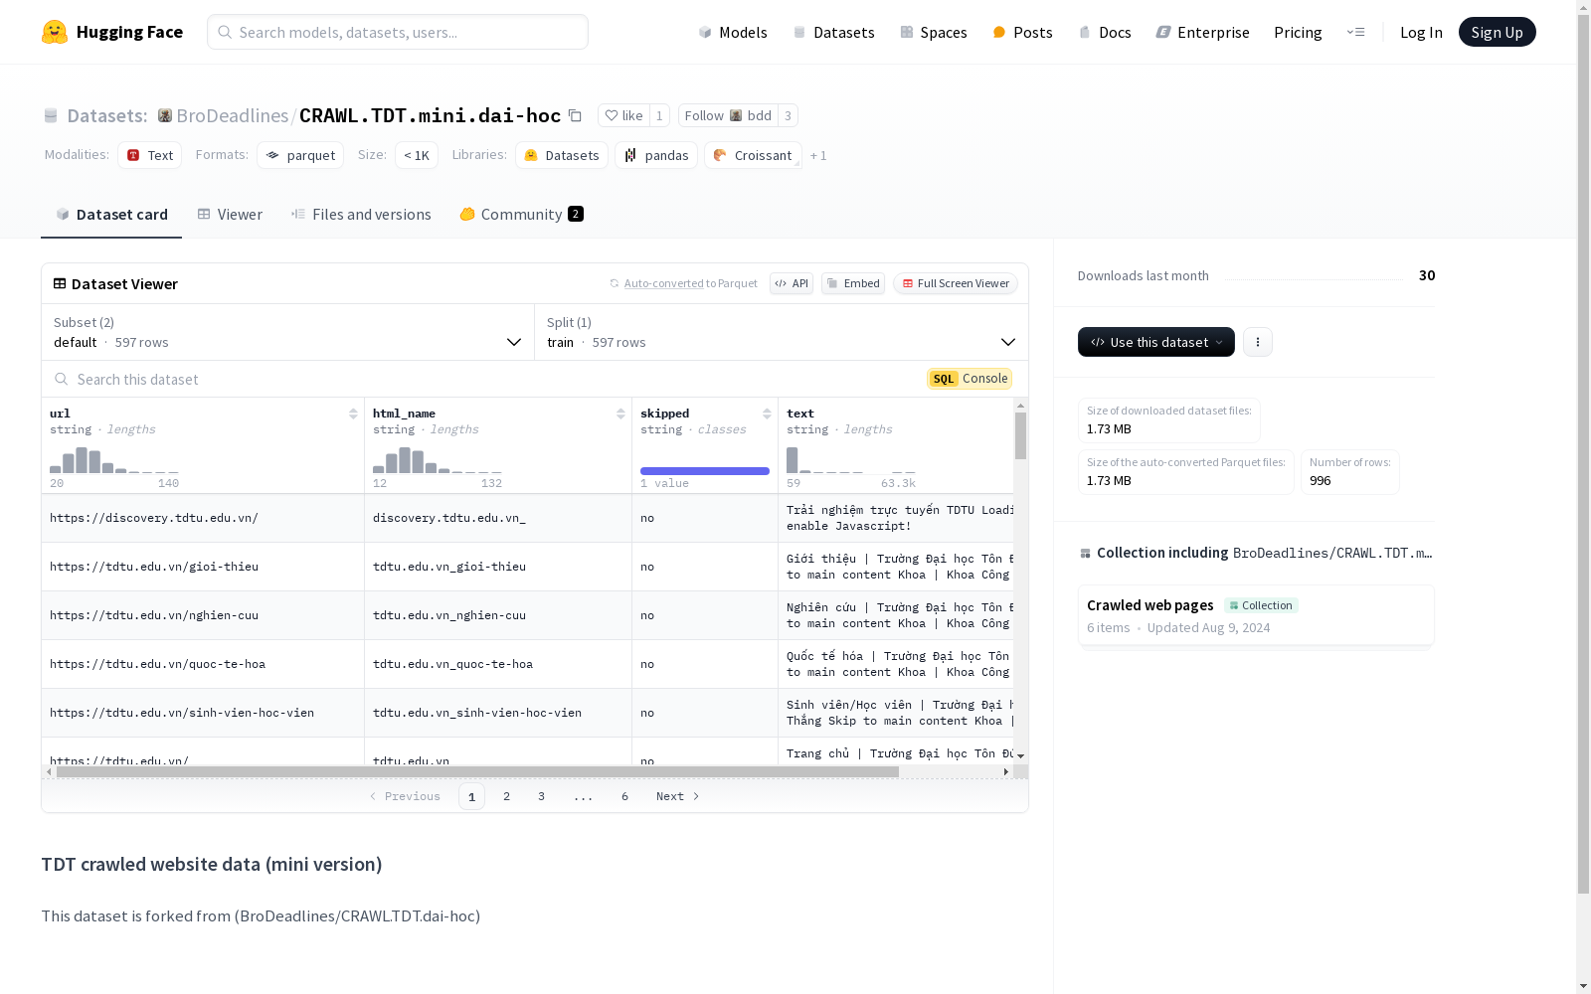Image resolution: width=1591 pixels, height=994 pixels.
Task: Switch to the Dataset card tab
Action: (x=111, y=215)
